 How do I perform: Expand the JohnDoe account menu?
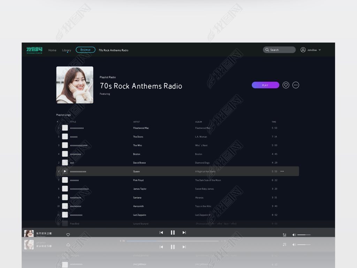[x=320, y=50]
